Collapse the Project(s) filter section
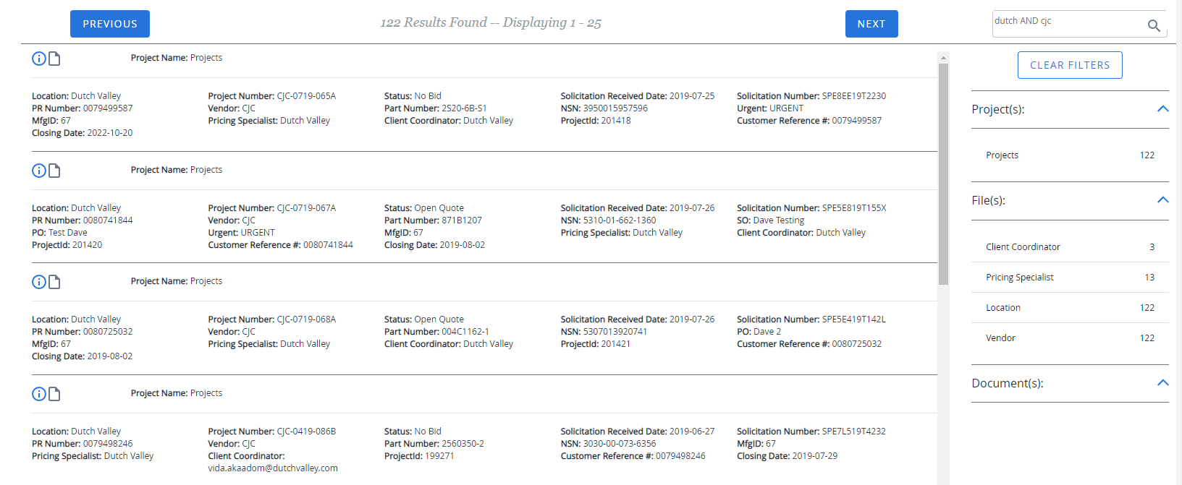Viewport: 1182px width, 485px height. 1162,109
